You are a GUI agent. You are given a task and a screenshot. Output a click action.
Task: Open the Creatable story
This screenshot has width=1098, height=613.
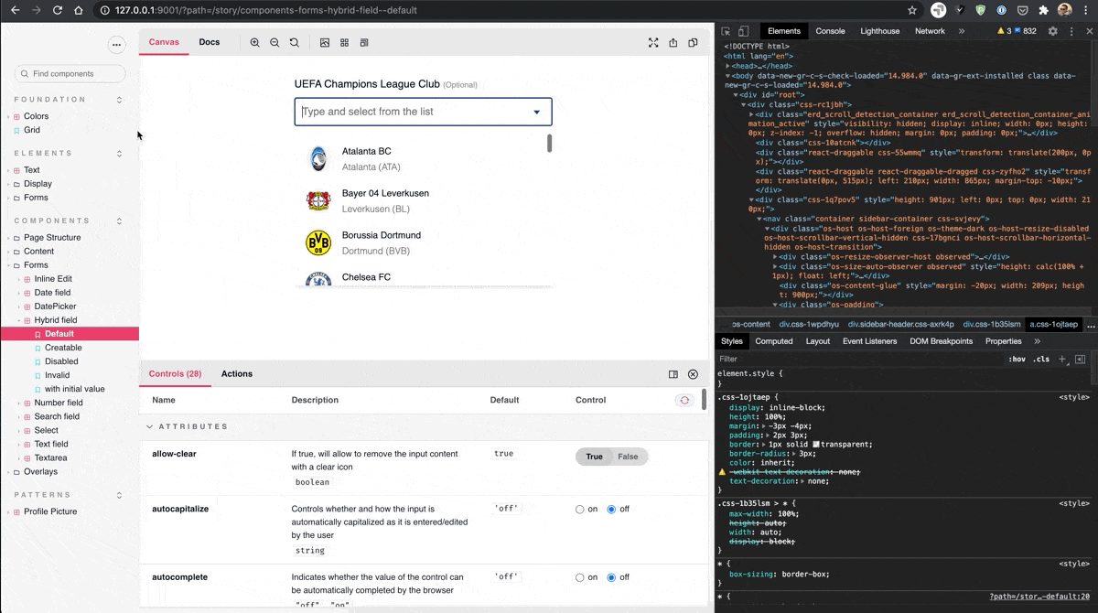pyautogui.click(x=63, y=348)
